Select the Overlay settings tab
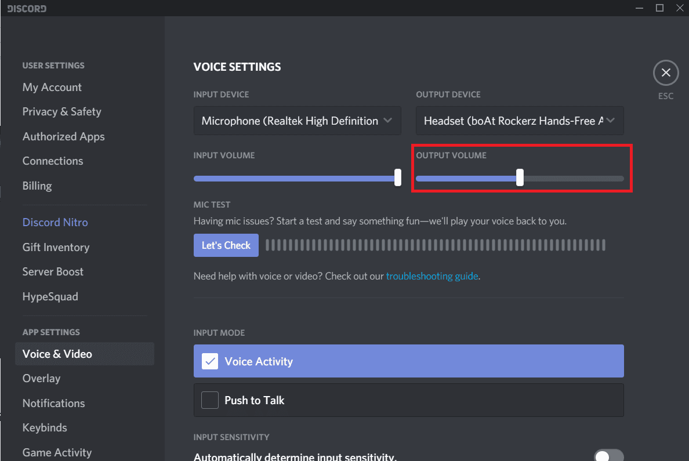 tap(41, 378)
